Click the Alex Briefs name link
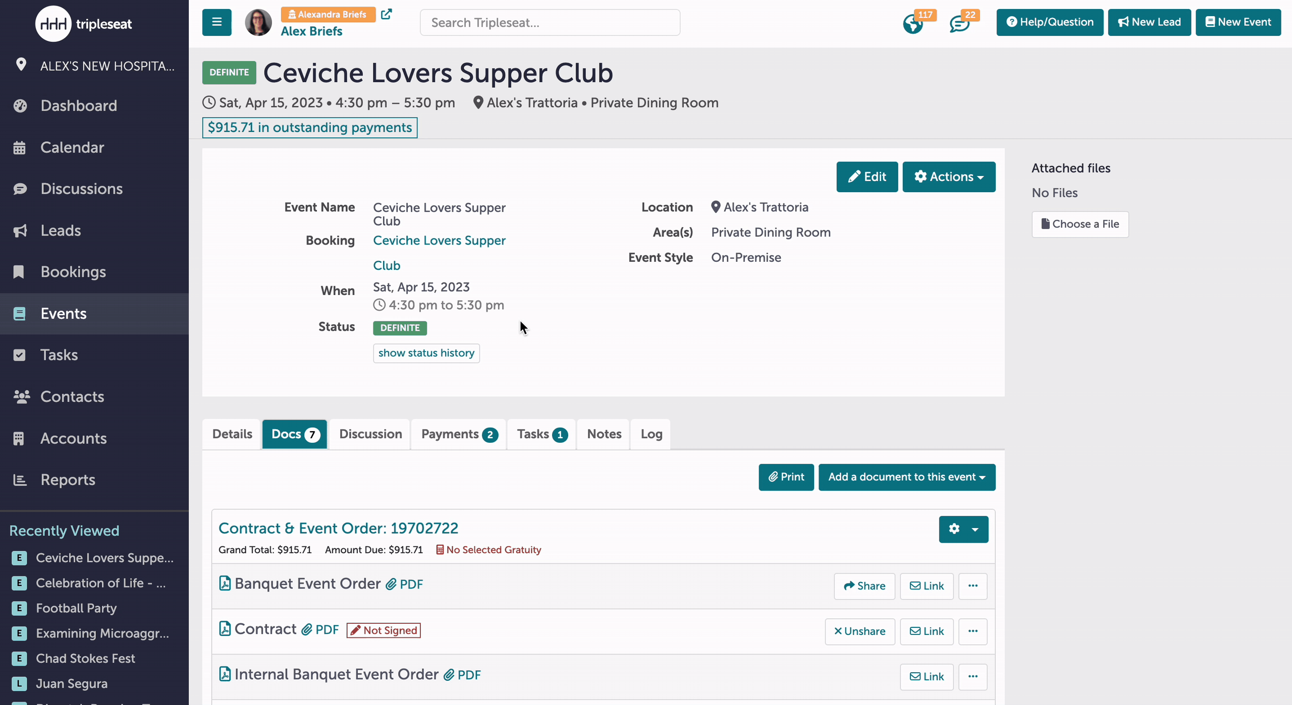This screenshot has height=705, width=1292. [311, 31]
